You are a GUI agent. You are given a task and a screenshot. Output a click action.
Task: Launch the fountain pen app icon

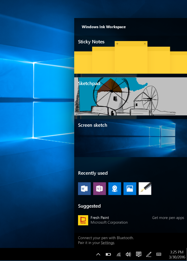(x=145, y=189)
